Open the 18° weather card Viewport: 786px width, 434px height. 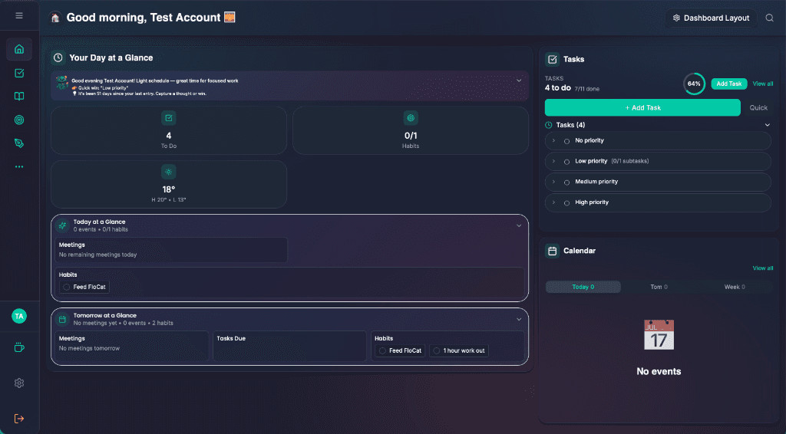point(168,184)
